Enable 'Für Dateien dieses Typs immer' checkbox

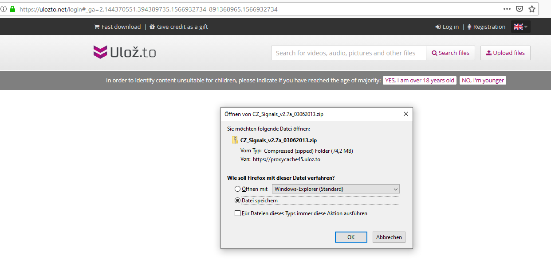[x=237, y=213]
